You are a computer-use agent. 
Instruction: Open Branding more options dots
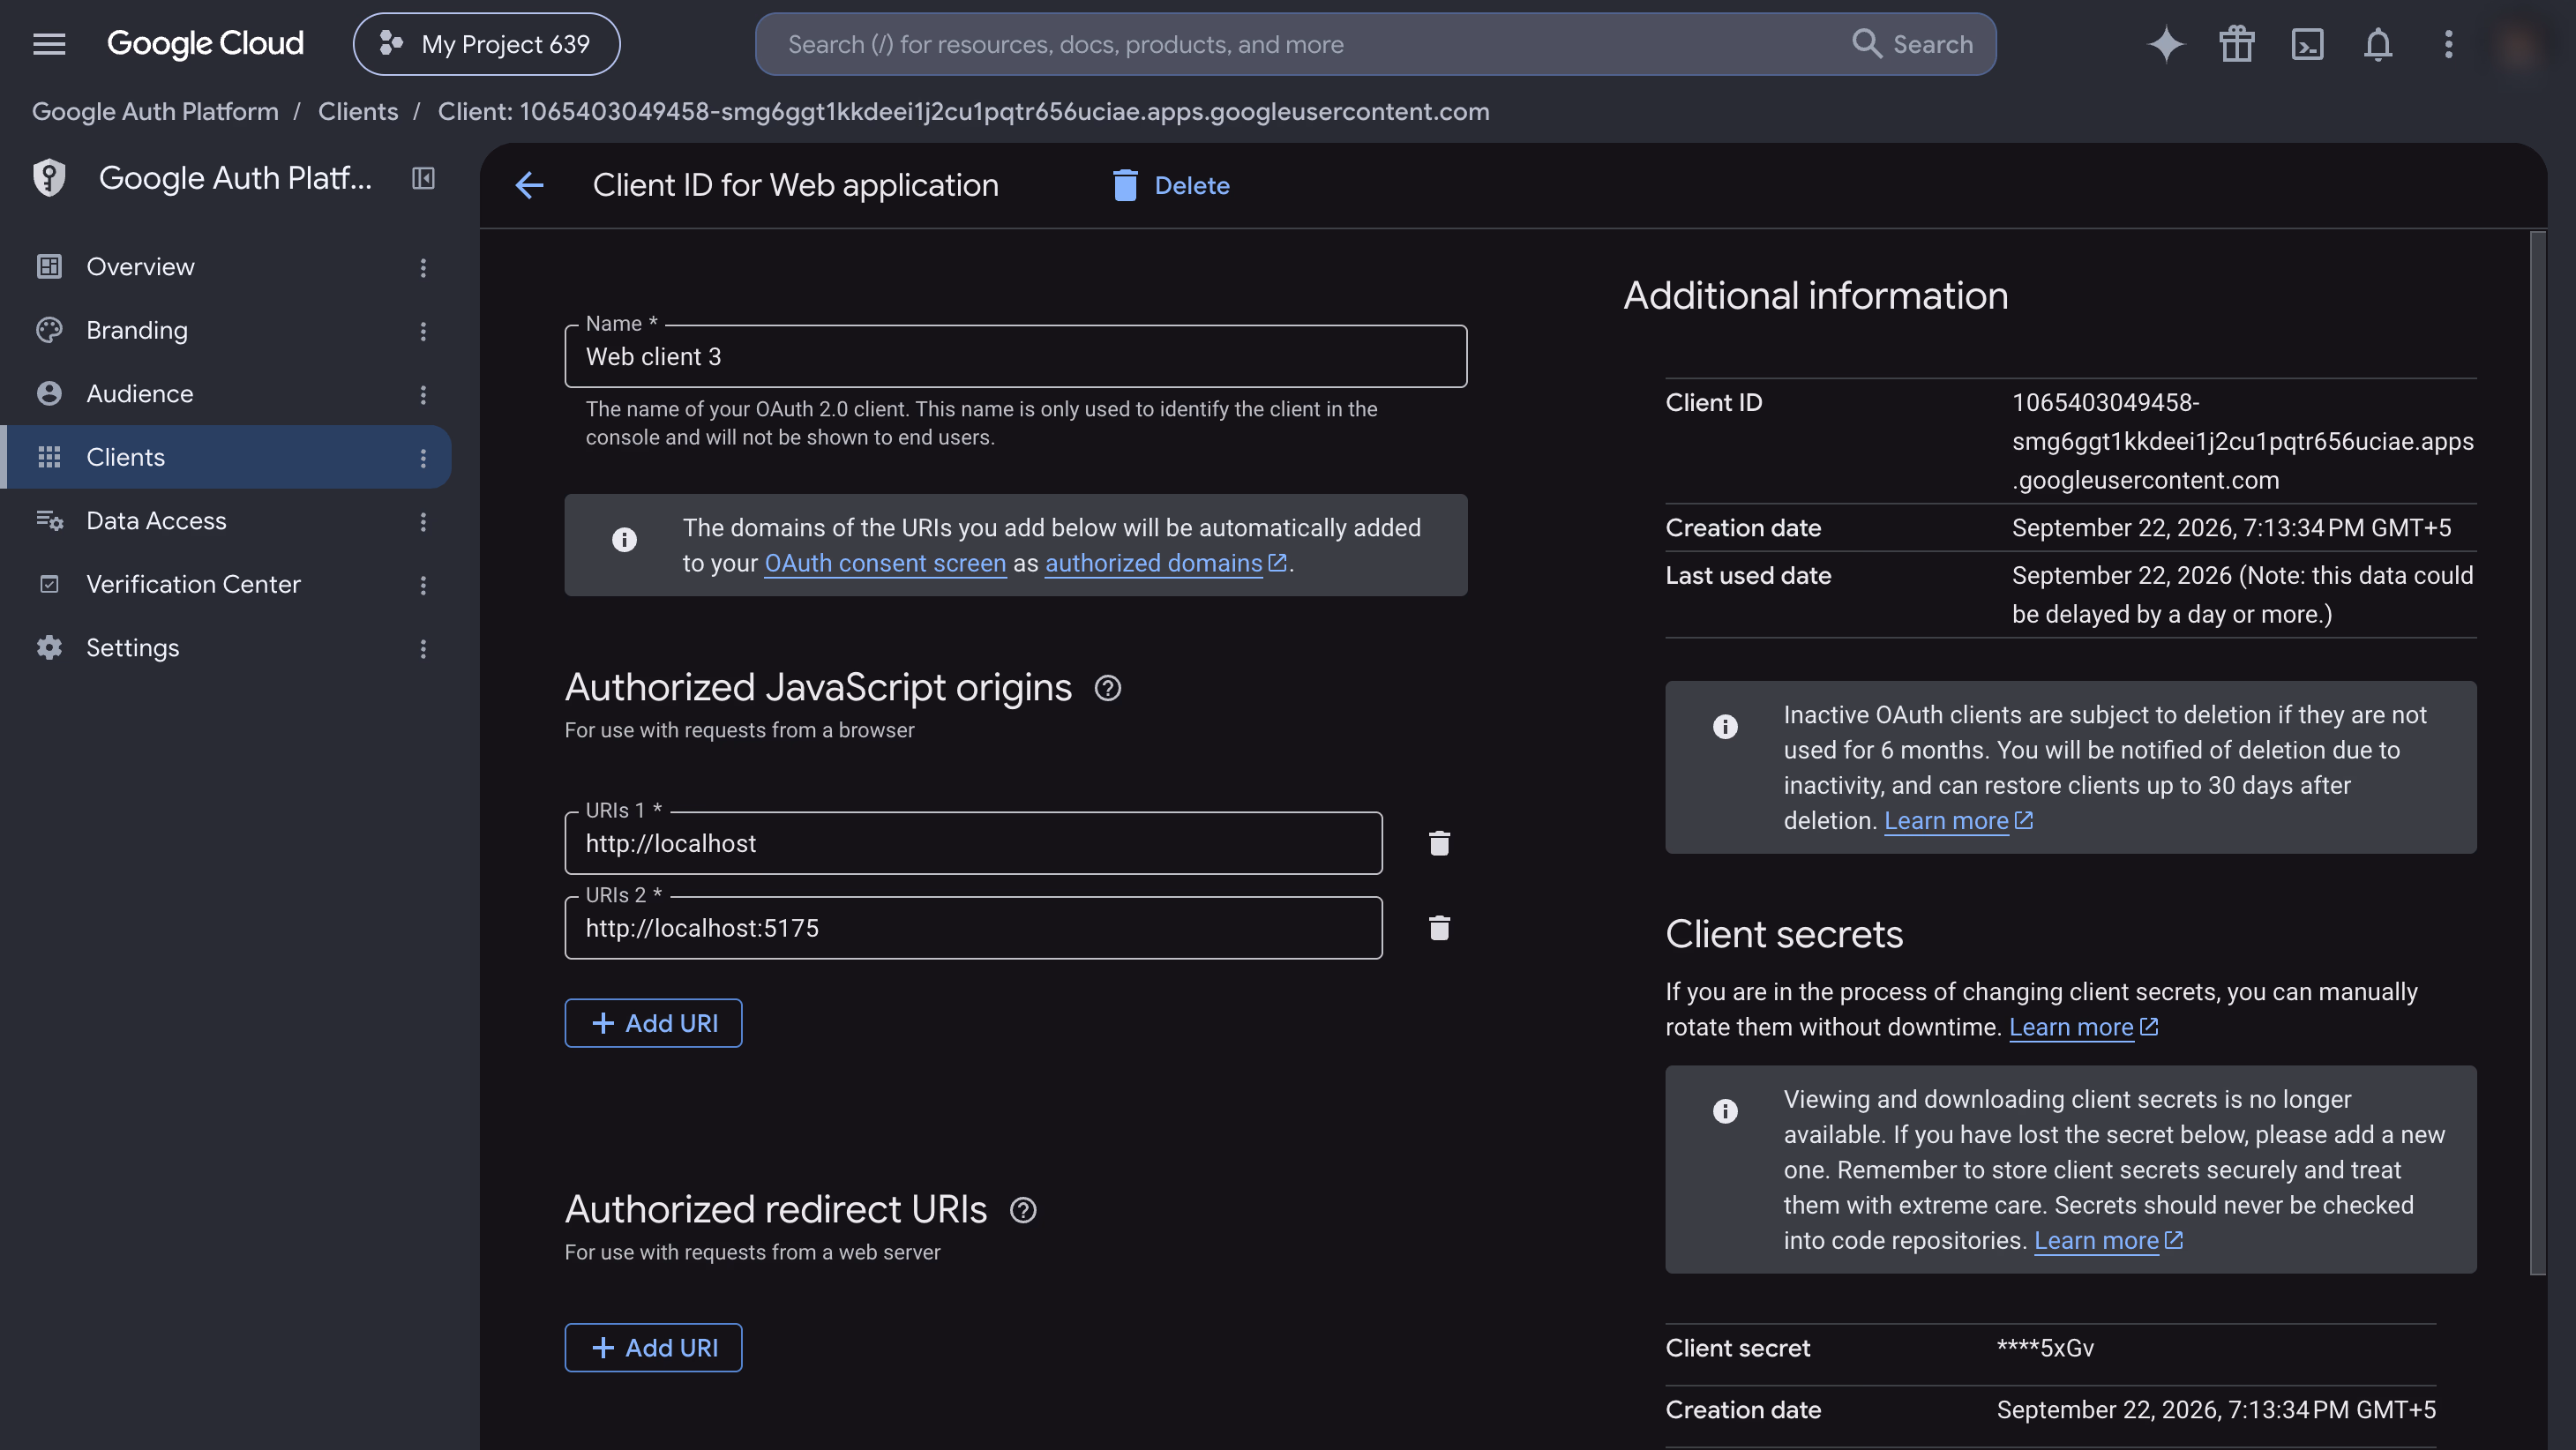pos(423,331)
